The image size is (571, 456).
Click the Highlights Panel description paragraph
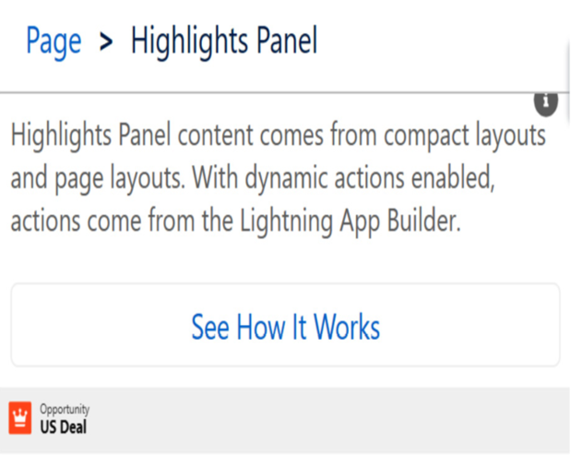click(x=279, y=177)
